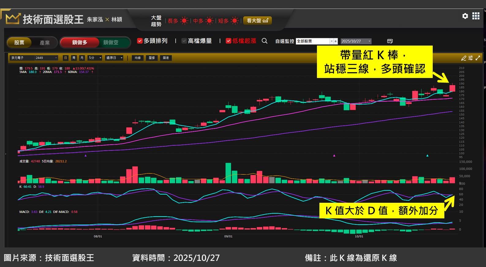The height and width of the screenshot is (267, 486).
Task: Click the 10/01 date axis label
Action: (359, 236)
